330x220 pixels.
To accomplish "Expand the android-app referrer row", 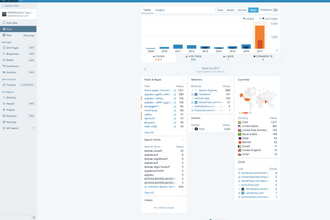I will pyautogui.click(x=193, y=98).
